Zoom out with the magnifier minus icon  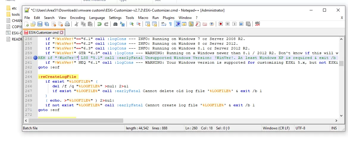pos(138,24)
